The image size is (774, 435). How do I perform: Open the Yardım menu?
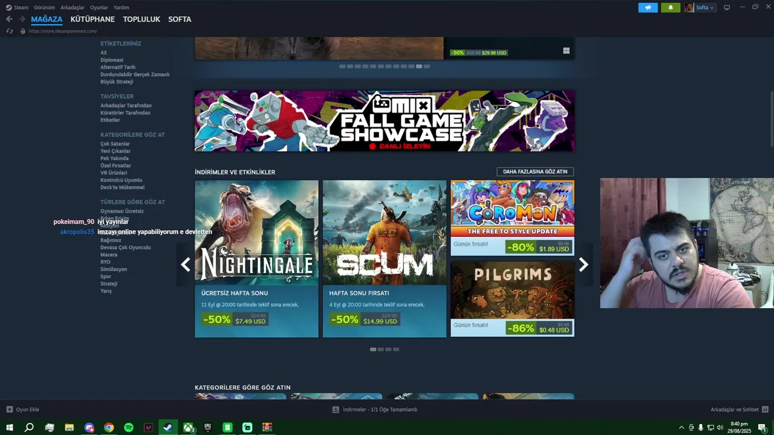(122, 7)
